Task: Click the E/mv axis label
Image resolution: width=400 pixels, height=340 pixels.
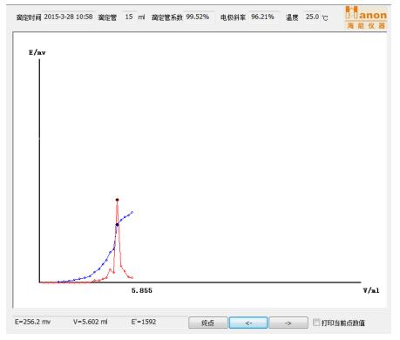Action: point(37,52)
